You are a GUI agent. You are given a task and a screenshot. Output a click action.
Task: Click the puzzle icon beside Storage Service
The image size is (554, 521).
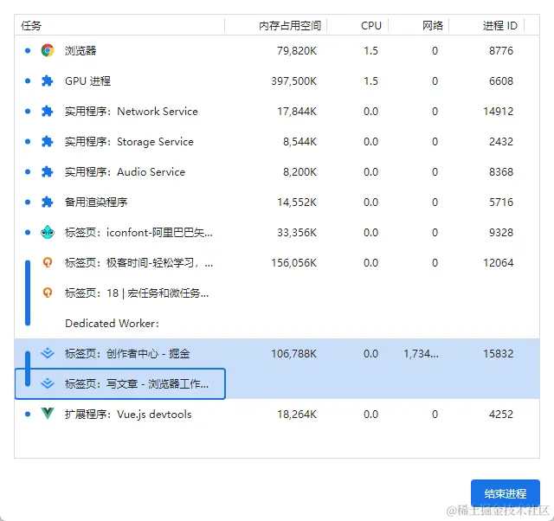click(48, 142)
